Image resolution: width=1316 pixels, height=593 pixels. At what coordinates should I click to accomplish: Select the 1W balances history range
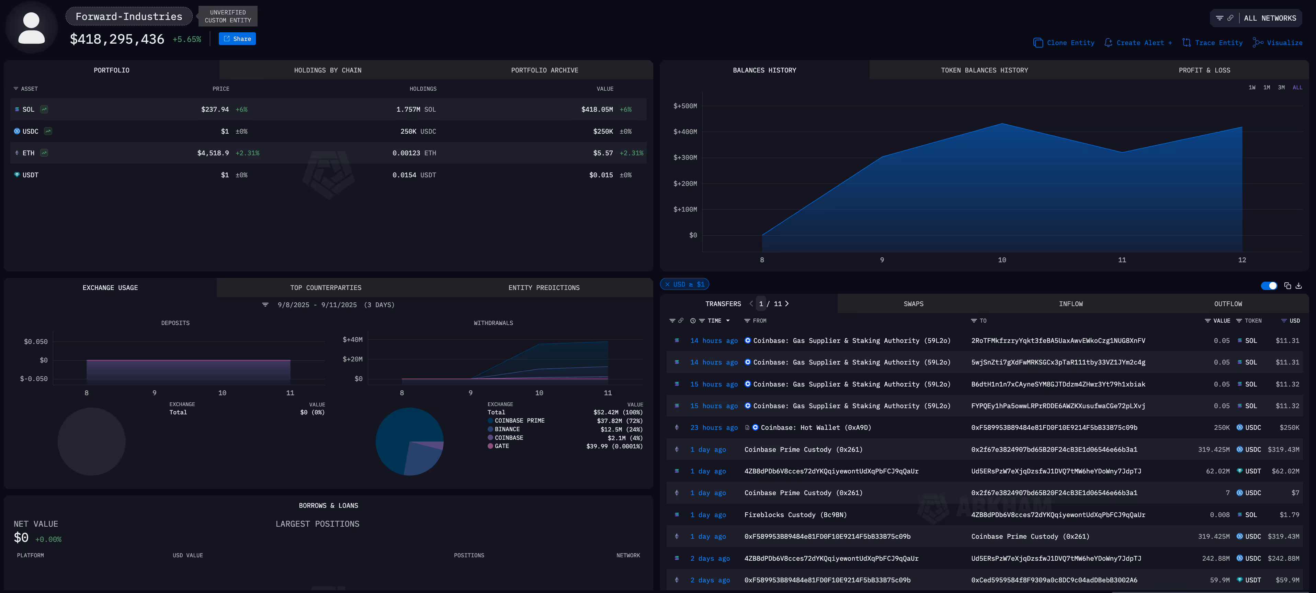coord(1252,87)
